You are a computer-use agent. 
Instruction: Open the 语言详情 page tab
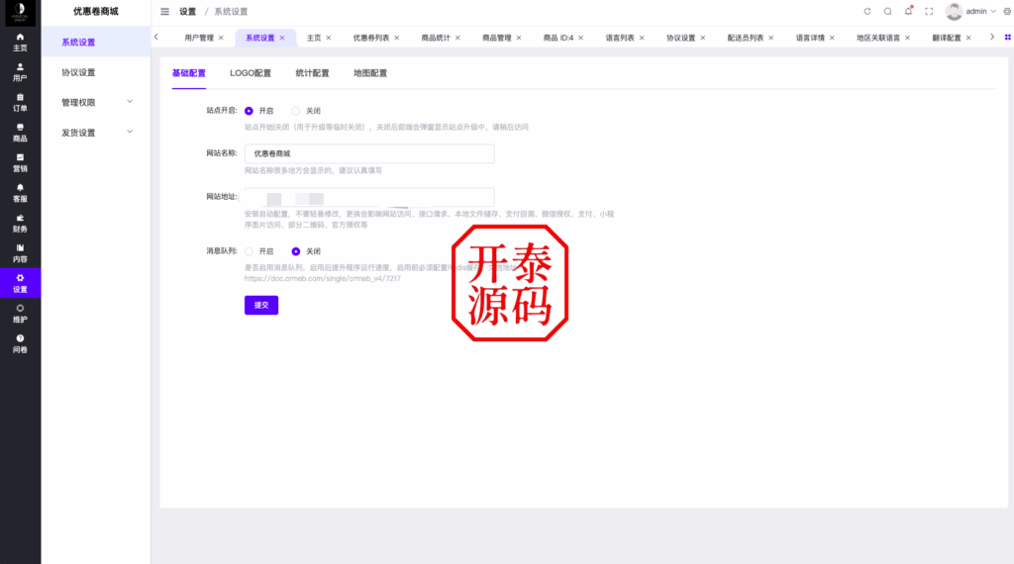pyautogui.click(x=810, y=39)
